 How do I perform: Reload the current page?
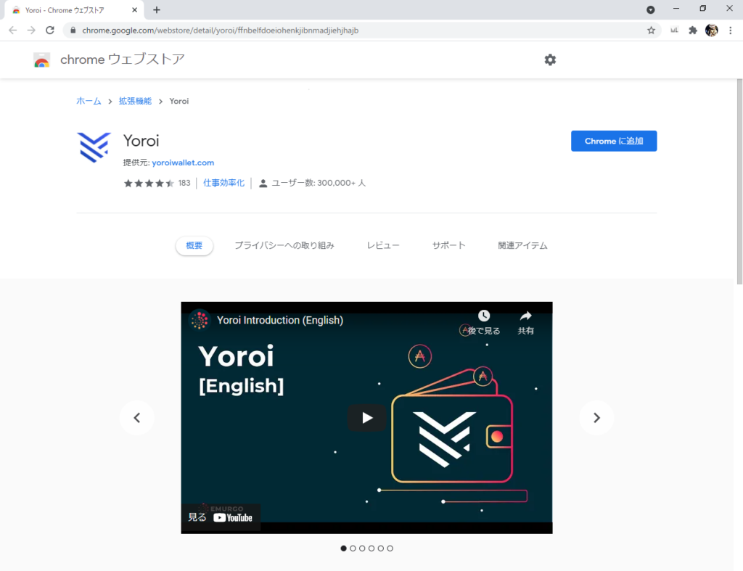50,30
